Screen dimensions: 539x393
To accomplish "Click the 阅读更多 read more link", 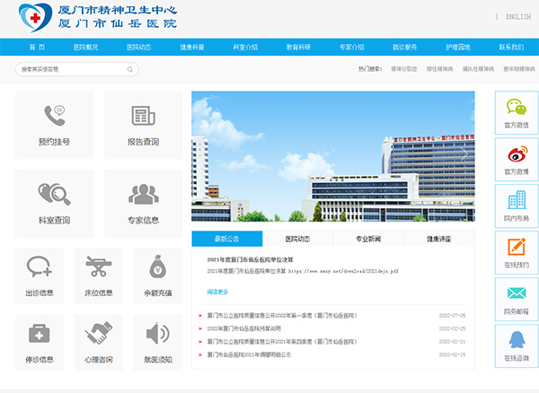I will (x=217, y=292).
